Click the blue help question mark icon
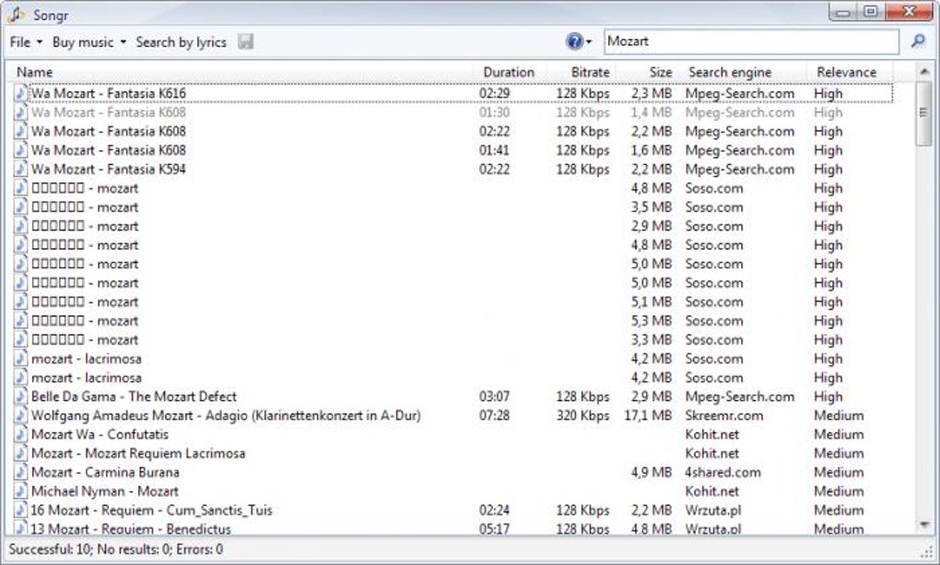940x565 pixels. pyautogui.click(x=574, y=41)
